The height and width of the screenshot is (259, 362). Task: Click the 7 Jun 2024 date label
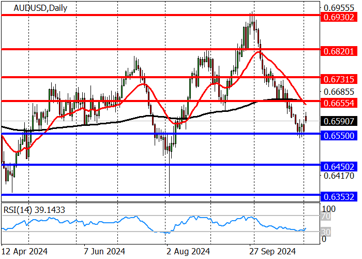104,251
